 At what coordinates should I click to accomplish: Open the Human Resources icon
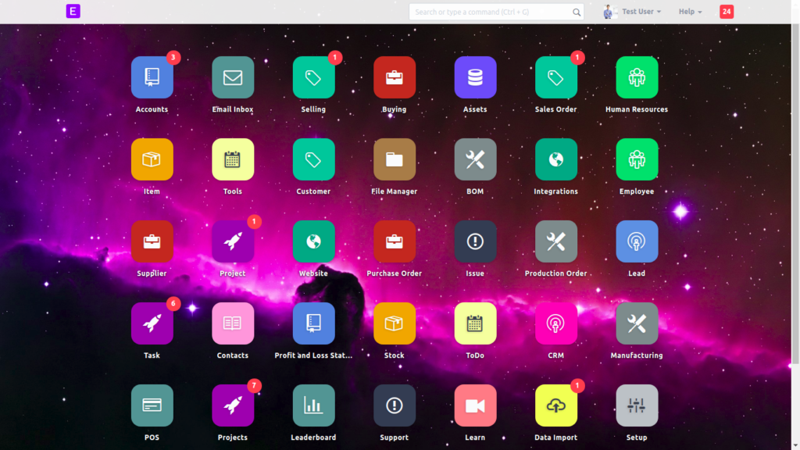click(x=636, y=77)
